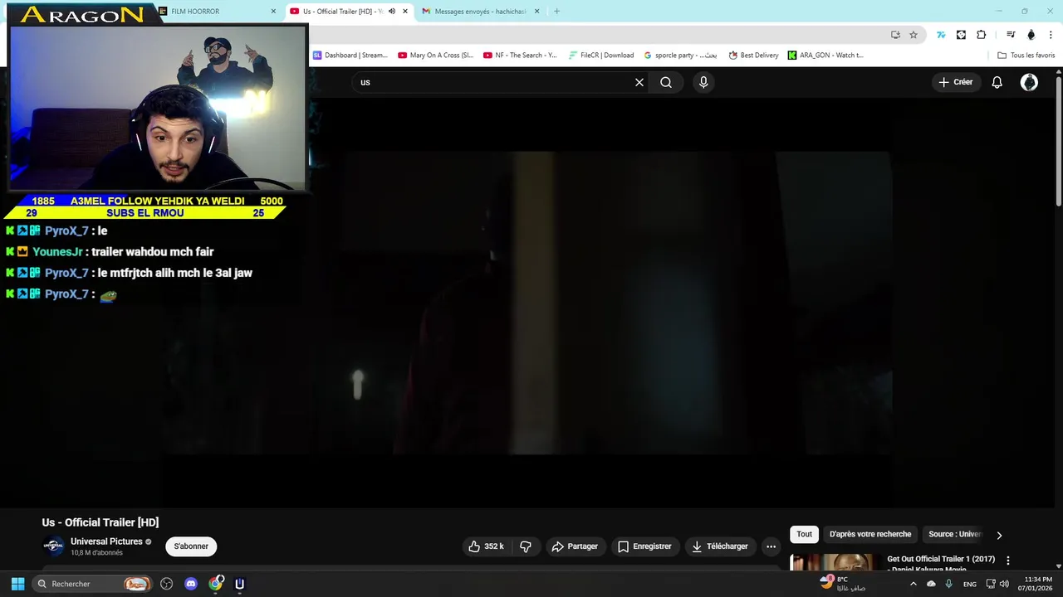Open Chrome from the taskbar

pyautogui.click(x=216, y=584)
